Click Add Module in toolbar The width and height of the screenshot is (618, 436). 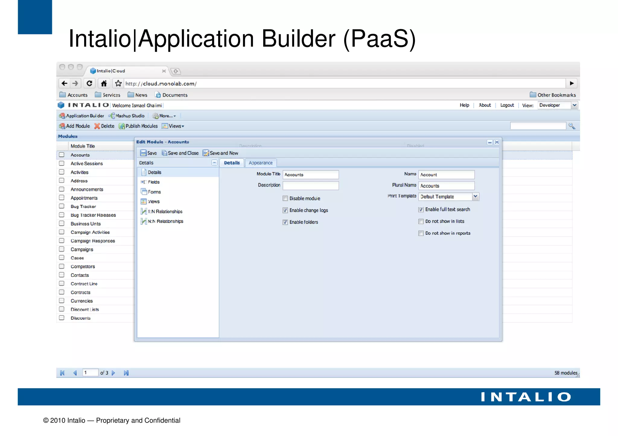[x=75, y=126]
